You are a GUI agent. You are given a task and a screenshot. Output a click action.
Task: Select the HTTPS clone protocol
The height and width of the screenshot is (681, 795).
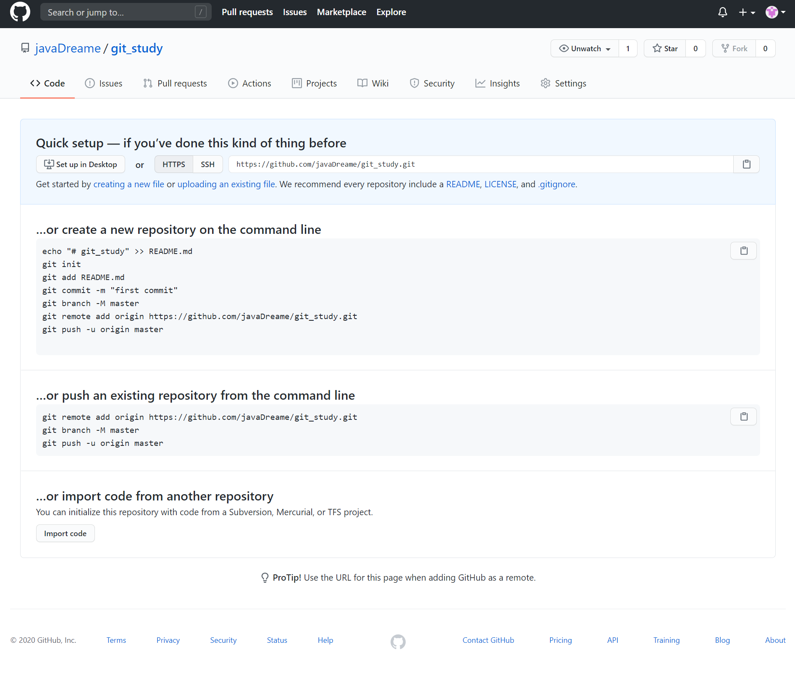174,164
